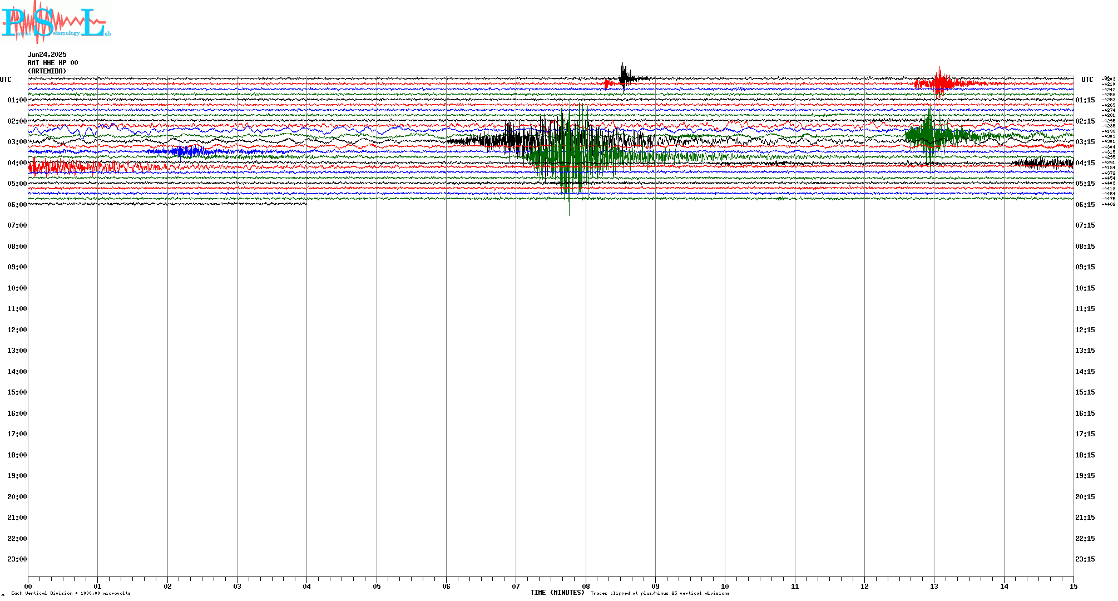Click the (ARTEMIDA) station name

[x=47, y=71]
